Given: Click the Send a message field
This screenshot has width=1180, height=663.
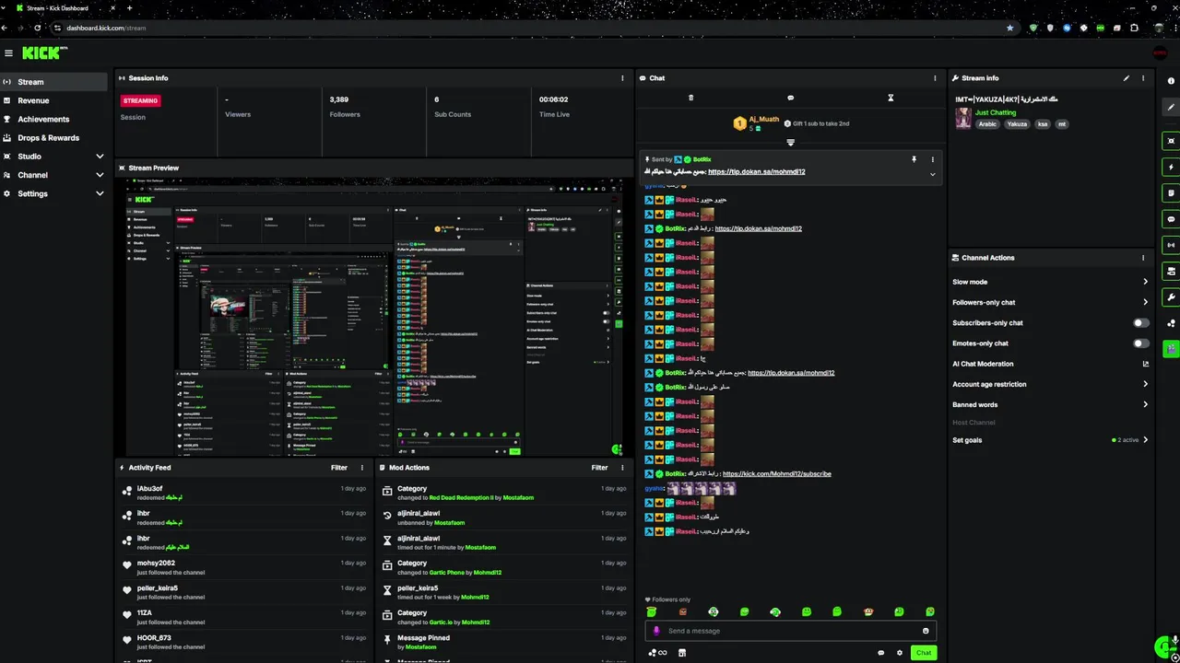Looking at the screenshot, I should [791, 631].
